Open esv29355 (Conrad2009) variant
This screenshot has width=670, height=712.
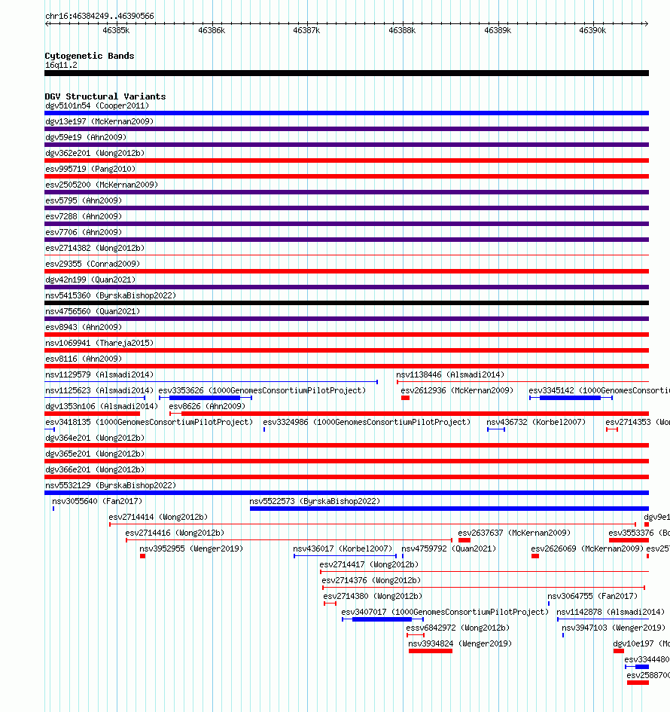click(x=346, y=271)
